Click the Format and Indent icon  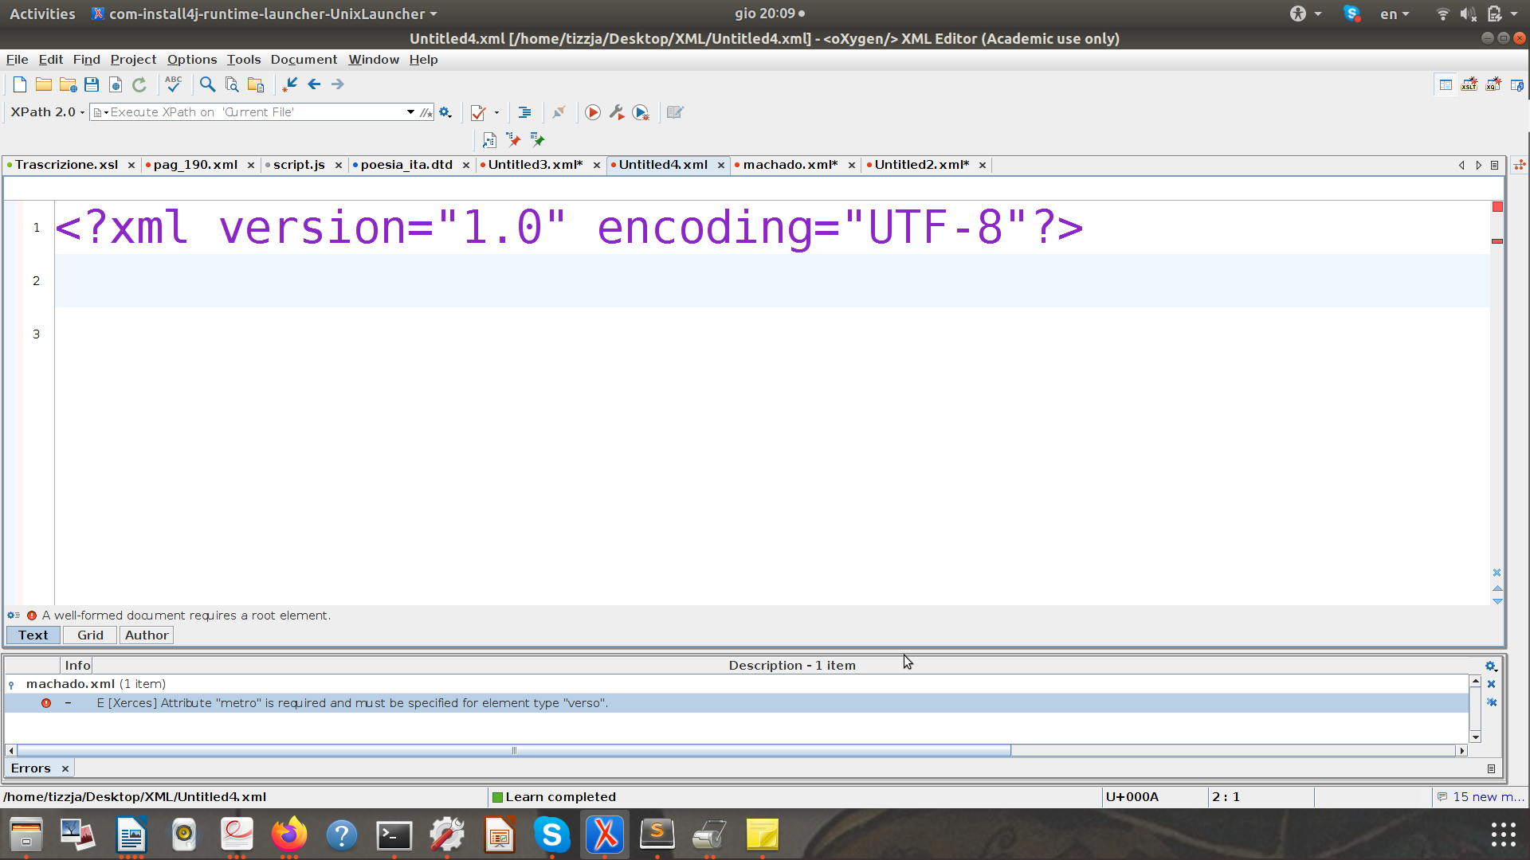[524, 112]
